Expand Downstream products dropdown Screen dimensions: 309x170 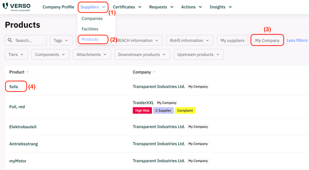[142, 55]
